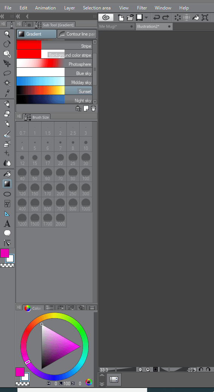Toggle HLS/HSV color space icon

click(x=88, y=382)
